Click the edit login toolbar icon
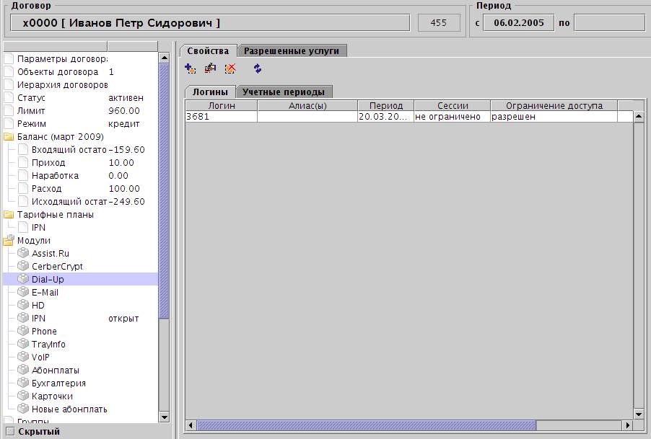 tap(210, 68)
